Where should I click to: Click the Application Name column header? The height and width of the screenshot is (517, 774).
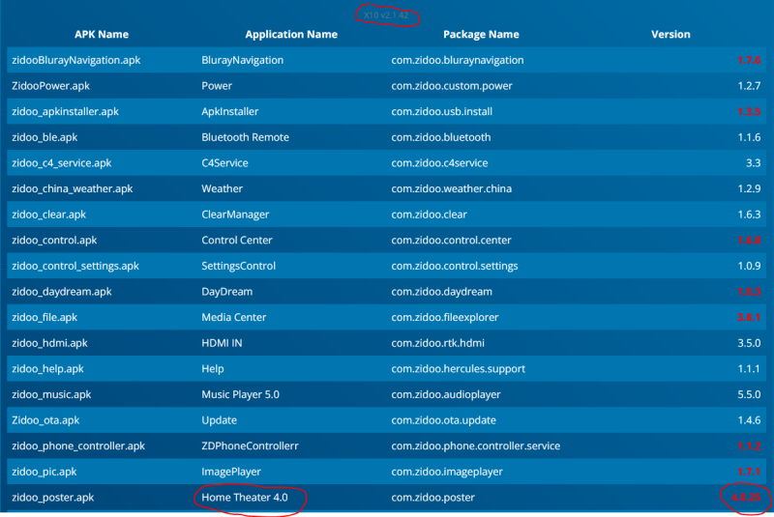point(291,35)
